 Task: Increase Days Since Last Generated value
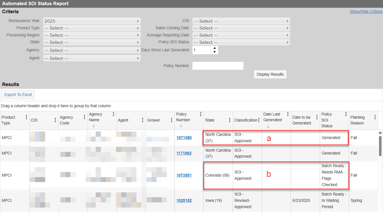pyautogui.click(x=214, y=48)
